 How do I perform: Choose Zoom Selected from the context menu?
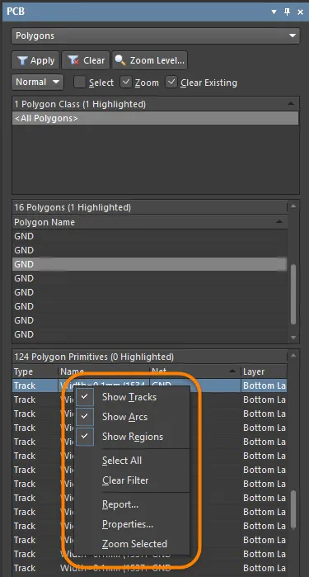tap(134, 543)
